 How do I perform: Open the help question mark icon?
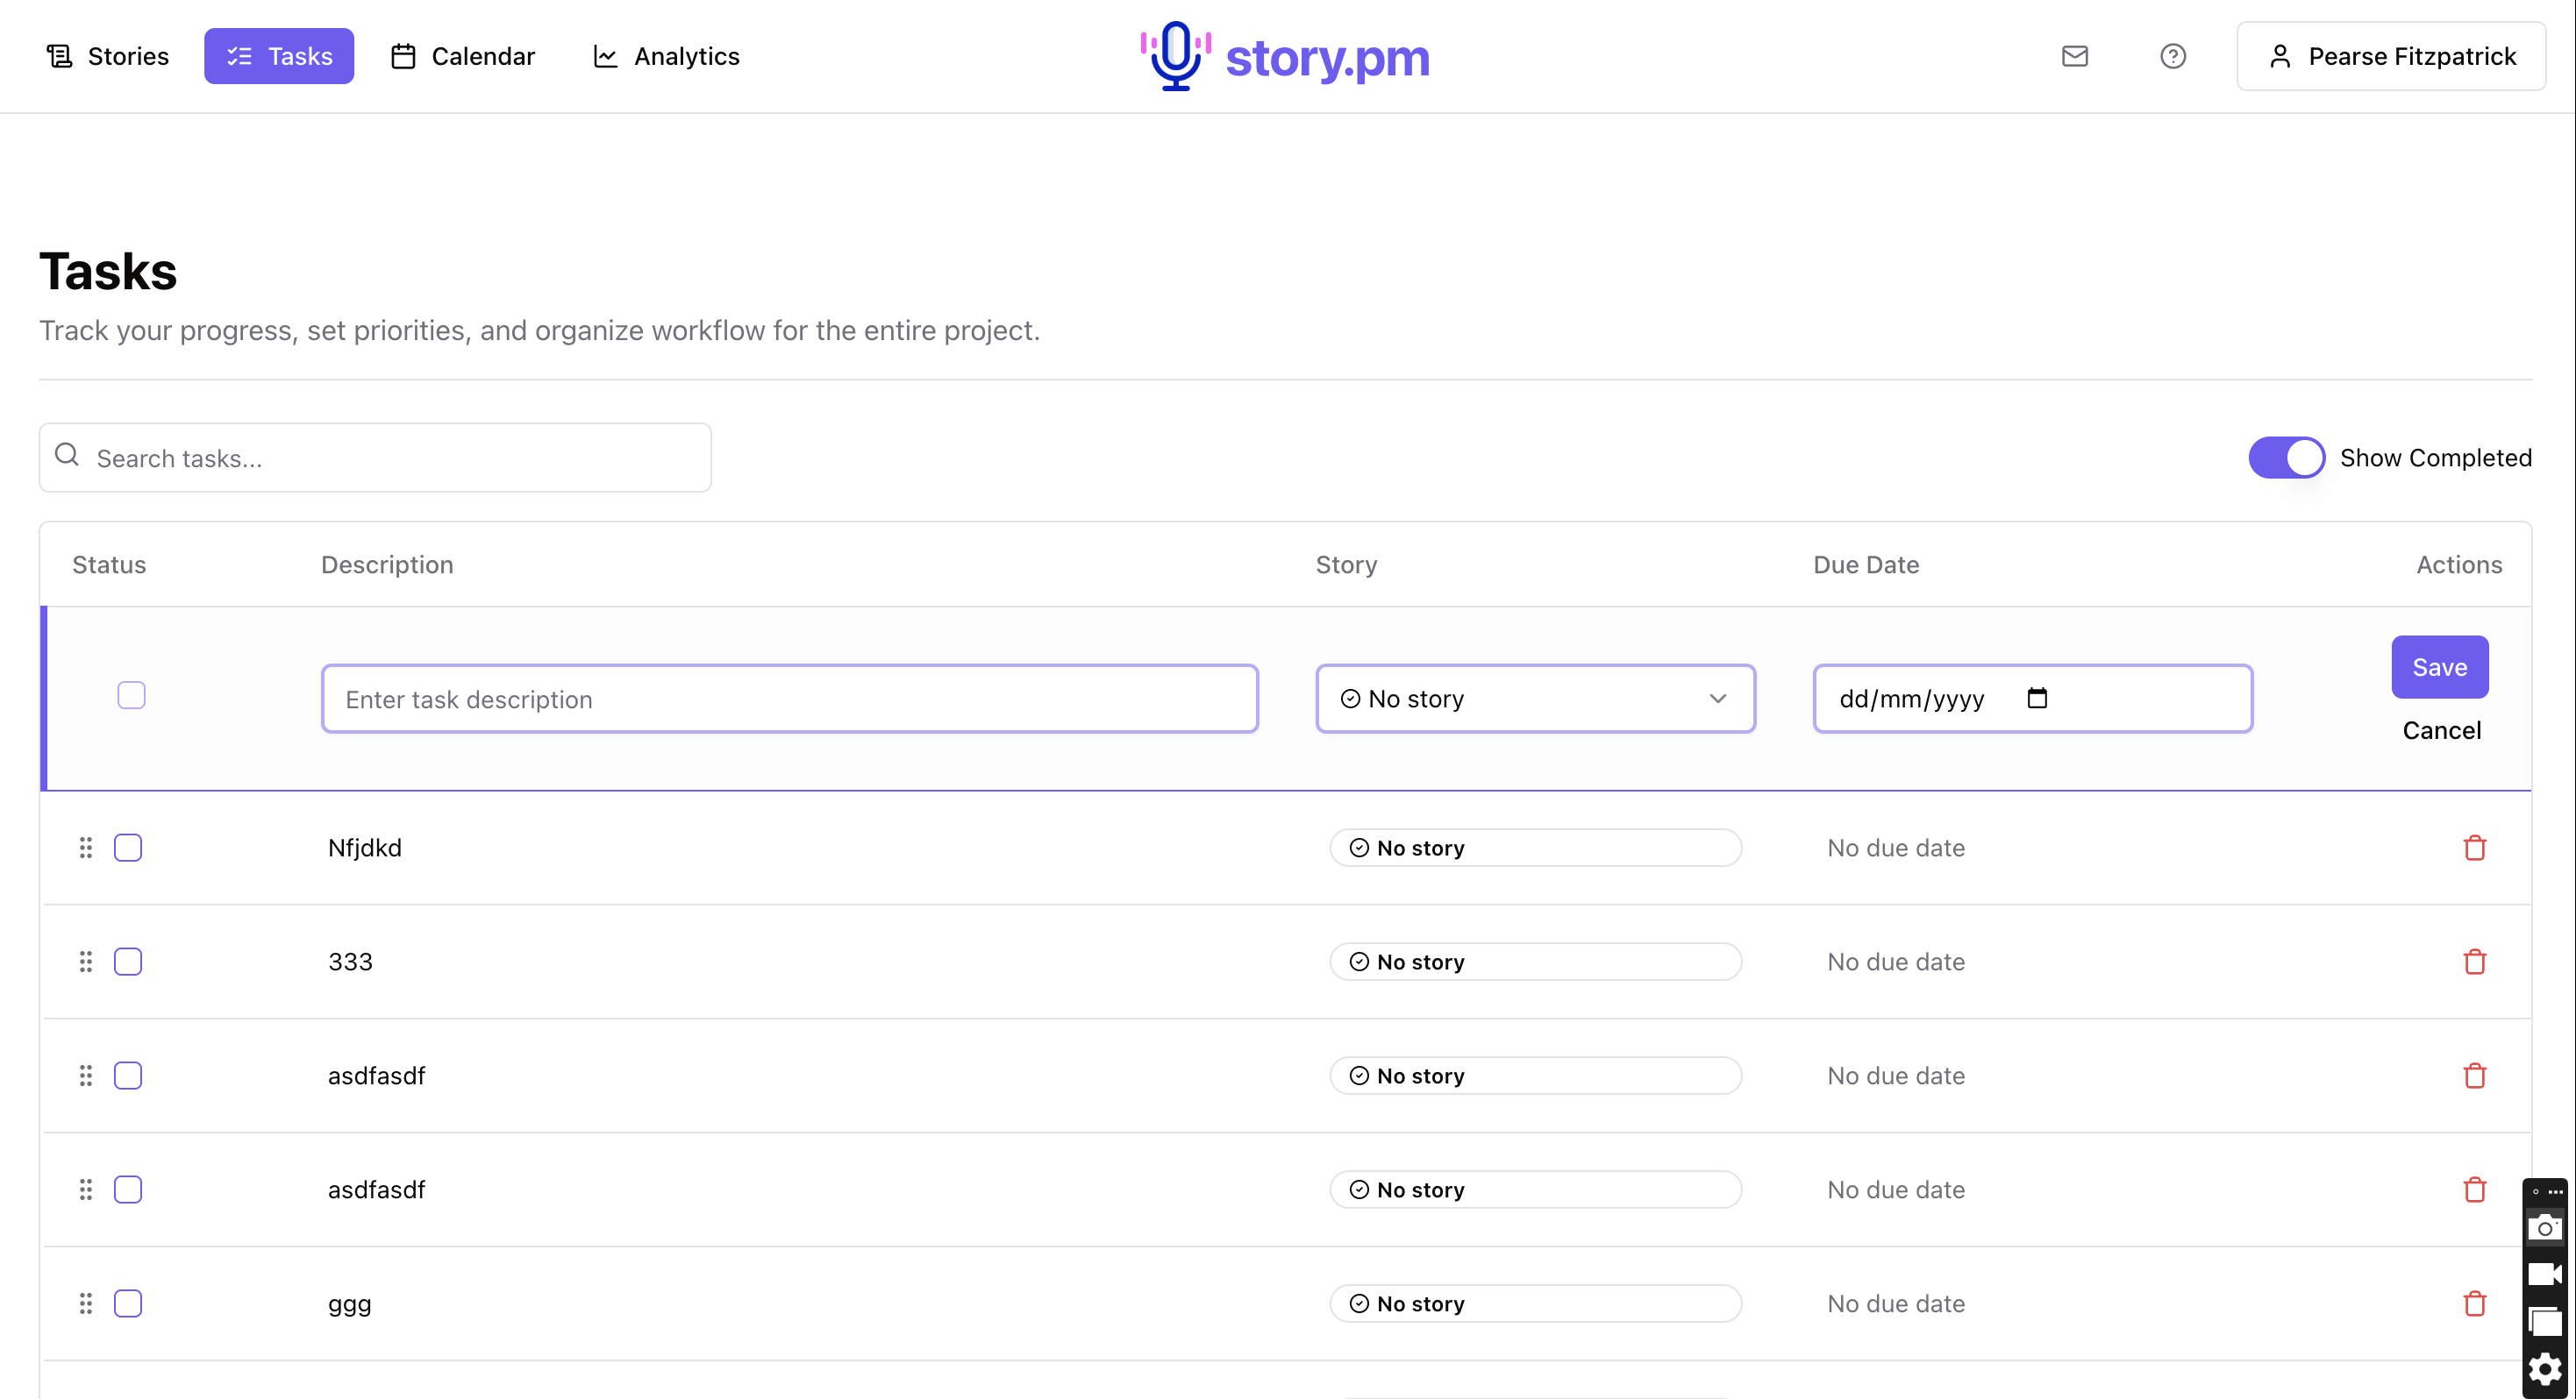click(x=2173, y=56)
